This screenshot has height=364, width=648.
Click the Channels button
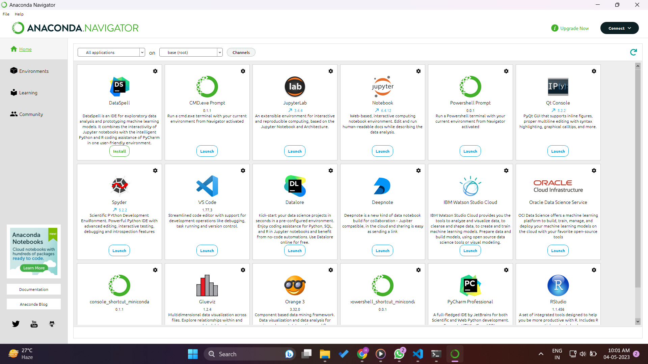coord(241,52)
